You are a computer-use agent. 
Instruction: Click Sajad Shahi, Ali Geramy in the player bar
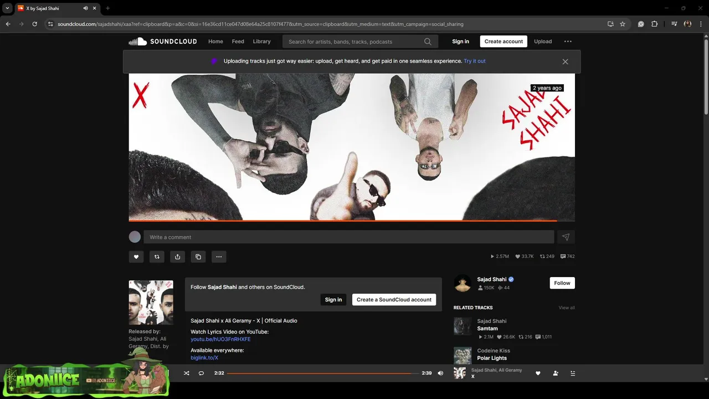pos(496,370)
